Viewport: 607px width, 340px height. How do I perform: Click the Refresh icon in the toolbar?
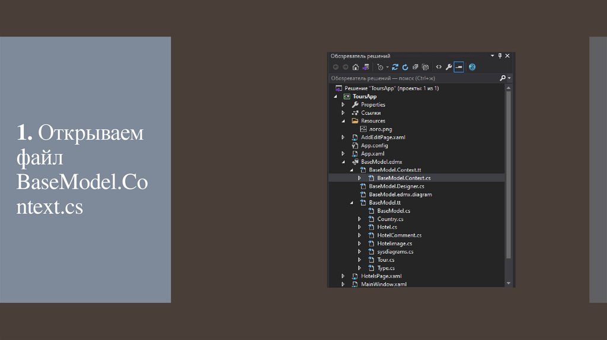tap(405, 67)
